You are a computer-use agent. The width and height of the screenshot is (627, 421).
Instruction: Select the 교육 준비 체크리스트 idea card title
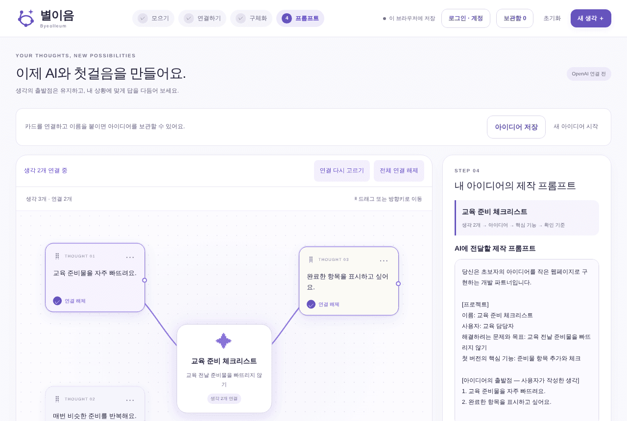click(224, 361)
